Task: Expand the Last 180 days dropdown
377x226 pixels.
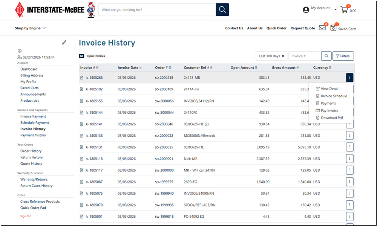Action: 271,56
